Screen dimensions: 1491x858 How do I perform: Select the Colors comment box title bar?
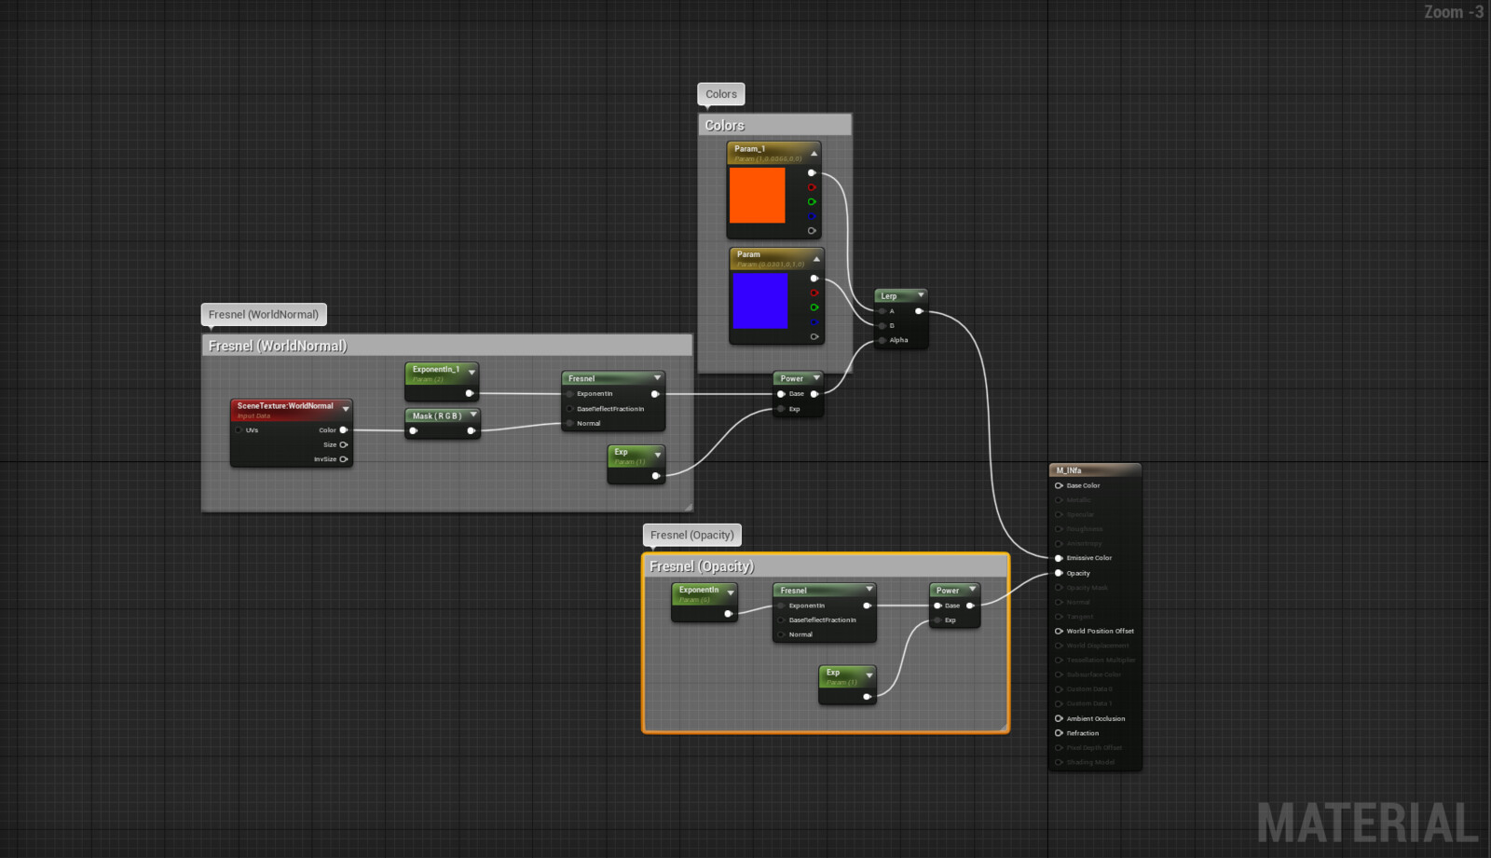pyautogui.click(x=775, y=125)
